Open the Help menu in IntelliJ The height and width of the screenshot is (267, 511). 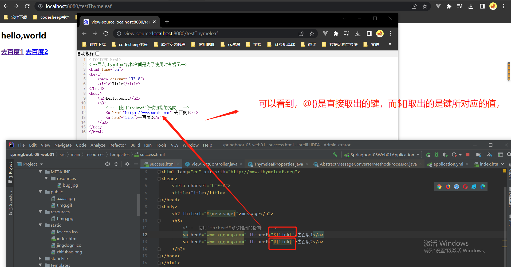(207, 145)
